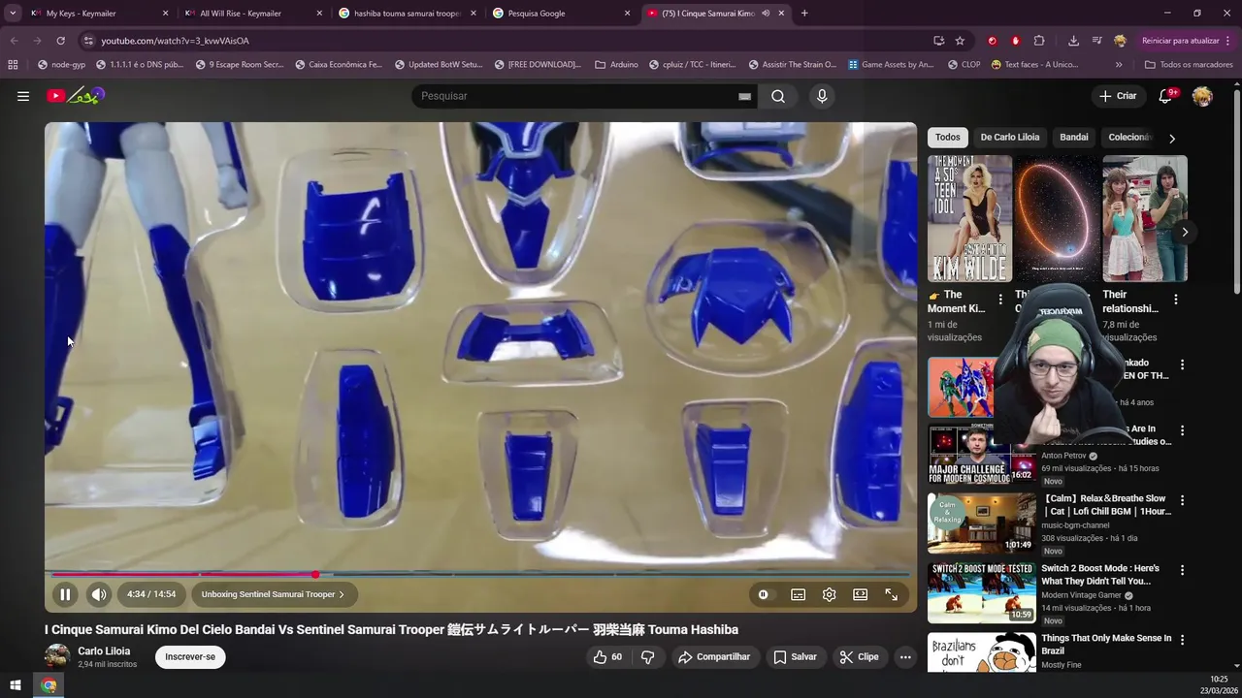
Task: Open Chrome from Windows taskbar
Action: (49, 685)
